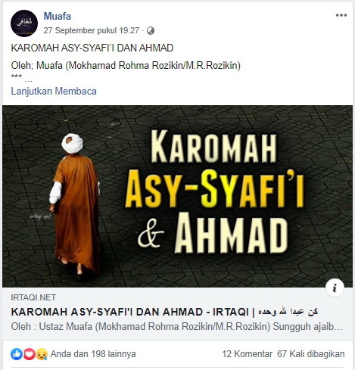This screenshot has width=355, height=370.
Task: Click the red heart reaction icon
Action: pyautogui.click(x=29, y=354)
